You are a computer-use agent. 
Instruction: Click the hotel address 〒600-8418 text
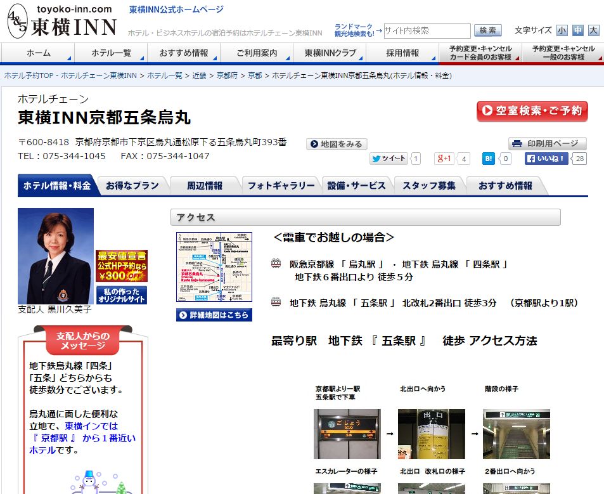pyautogui.click(x=152, y=142)
